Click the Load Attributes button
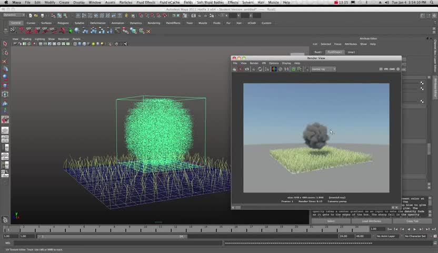This screenshot has width=438, height=253. click(372, 221)
